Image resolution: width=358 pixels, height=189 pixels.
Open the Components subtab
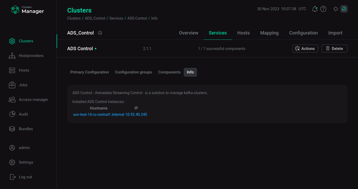pos(169,72)
